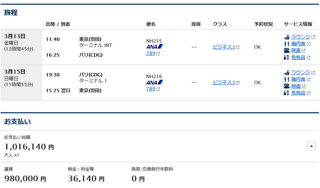320x188 pixels.
Task: Click the duty-free bottle icon for NH215
Action: (x=286, y=57)
